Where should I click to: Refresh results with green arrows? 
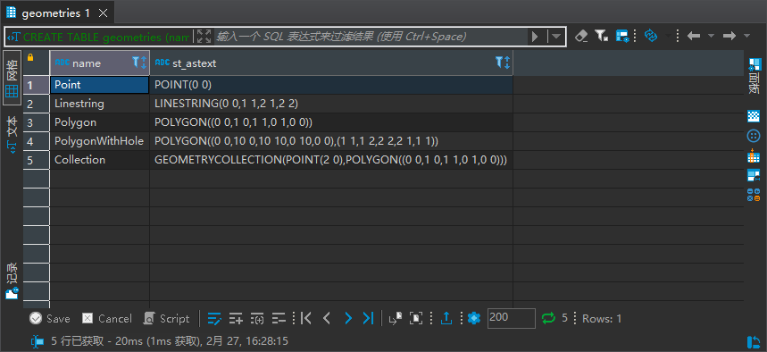point(549,319)
